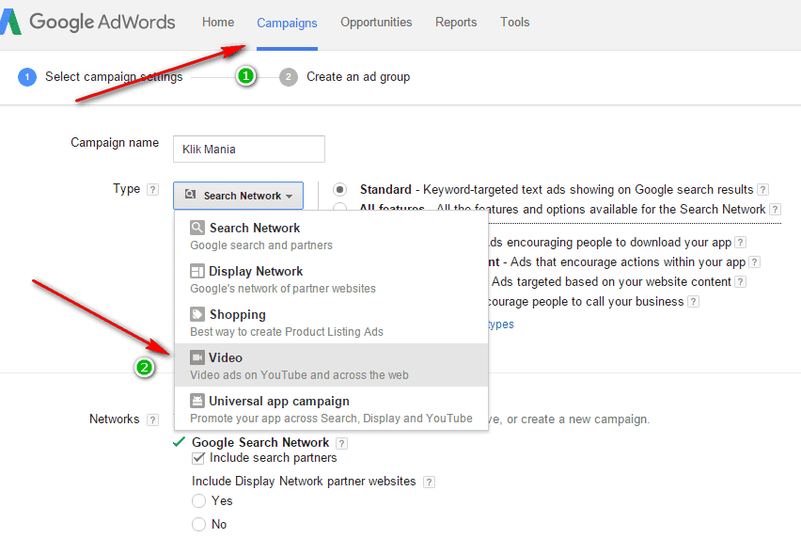Open help for actions within your app
This screenshot has width=801, height=538.
755,262
